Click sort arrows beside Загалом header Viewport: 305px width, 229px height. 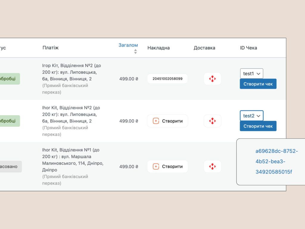136,51
